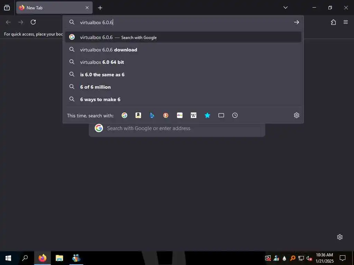The image size is (354, 265).
Task: Expand the list all tabs chevron
Action: coord(285,8)
